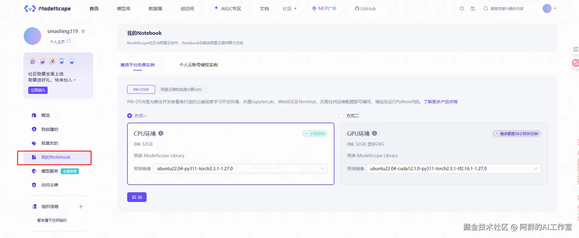579x238 pixels.
Task: Click the username smashing319
Action: point(63,31)
